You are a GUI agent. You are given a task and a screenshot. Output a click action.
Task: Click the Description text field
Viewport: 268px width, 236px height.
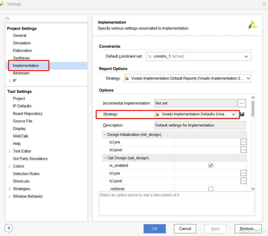click(x=200, y=125)
